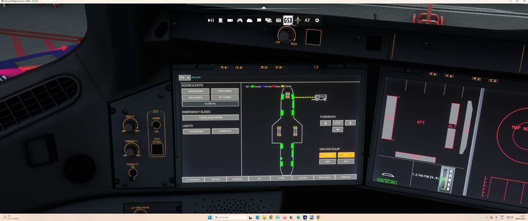Open the Windows Start menu

(x=209, y=217)
